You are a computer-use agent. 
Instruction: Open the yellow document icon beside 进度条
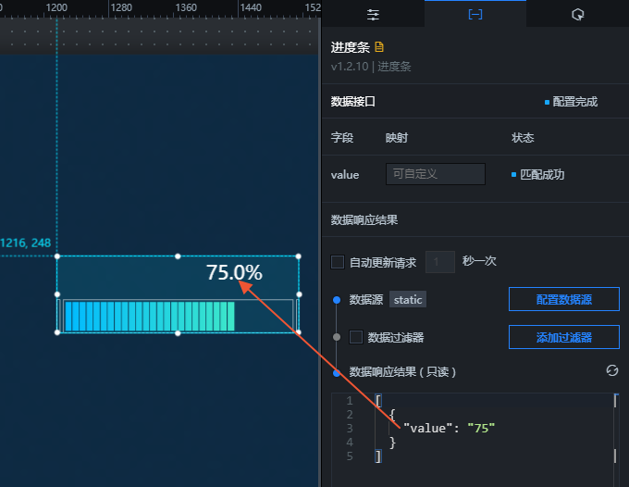point(379,47)
